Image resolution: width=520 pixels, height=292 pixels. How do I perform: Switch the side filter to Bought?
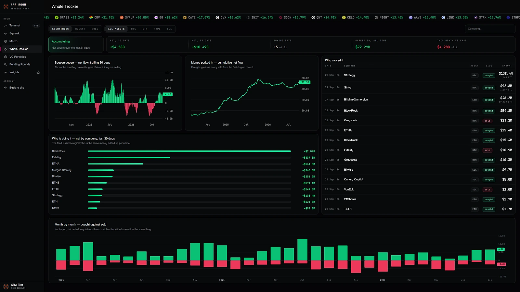pos(80,29)
